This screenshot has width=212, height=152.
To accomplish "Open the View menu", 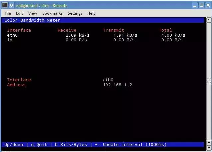I will click(33, 13).
